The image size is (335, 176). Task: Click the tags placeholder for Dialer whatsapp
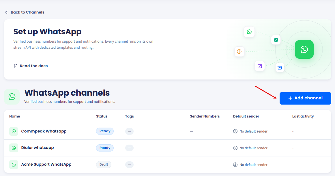coord(129,148)
